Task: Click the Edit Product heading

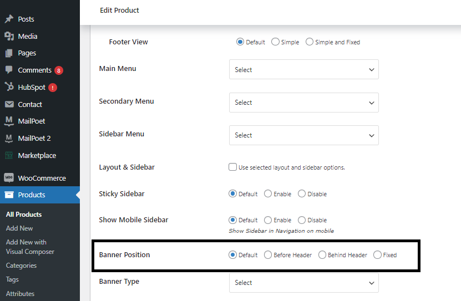Action: pos(119,11)
